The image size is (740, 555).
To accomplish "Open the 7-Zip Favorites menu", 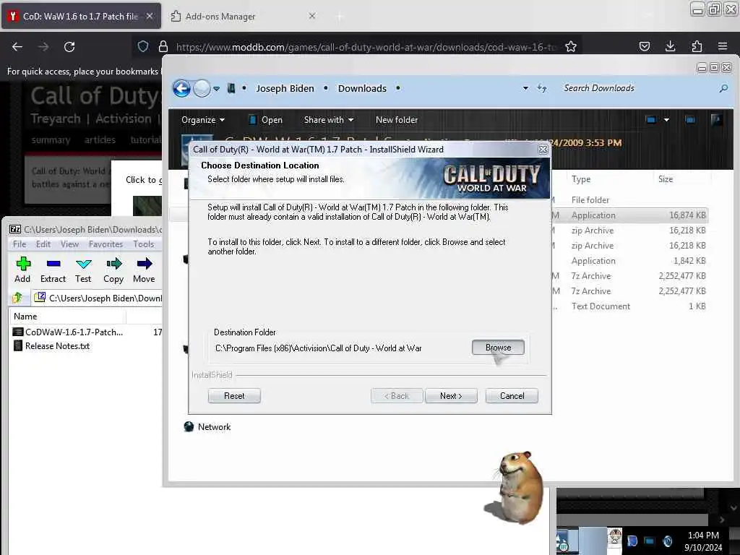I will pos(106,244).
